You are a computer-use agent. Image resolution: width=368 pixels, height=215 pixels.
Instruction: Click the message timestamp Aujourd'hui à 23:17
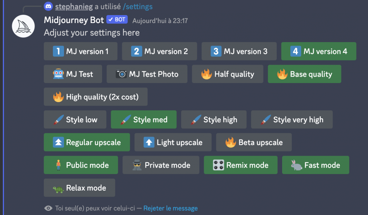click(x=160, y=21)
